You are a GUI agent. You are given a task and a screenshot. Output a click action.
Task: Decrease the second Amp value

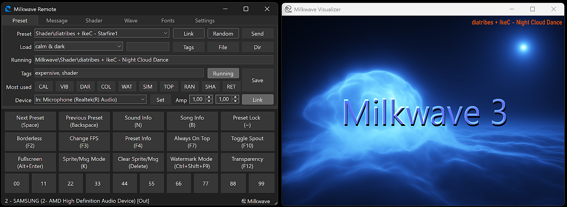pyautogui.click(x=236, y=101)
